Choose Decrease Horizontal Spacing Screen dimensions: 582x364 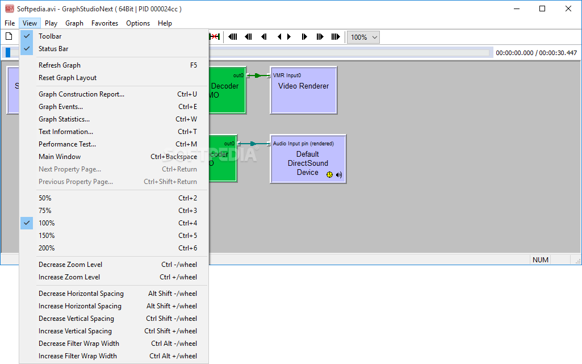[114, 294]
